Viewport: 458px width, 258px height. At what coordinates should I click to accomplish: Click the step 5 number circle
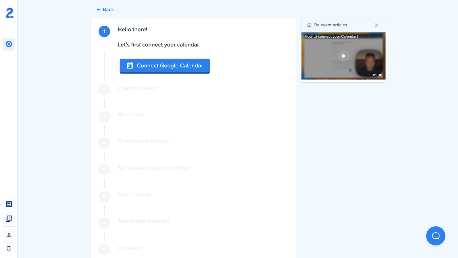point(104,170)
